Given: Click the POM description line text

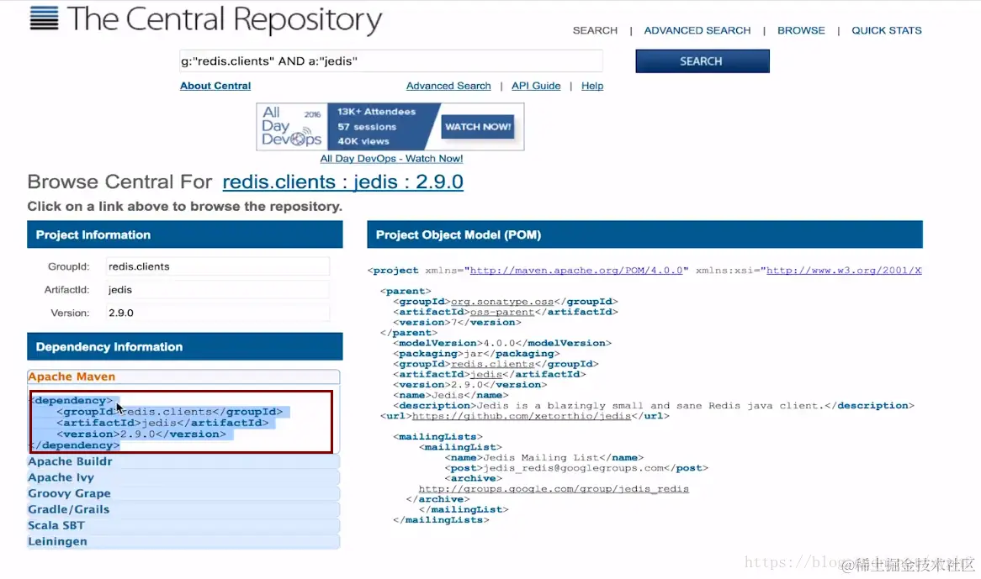Looking at the screenshot, I should [x=654, y=406].
